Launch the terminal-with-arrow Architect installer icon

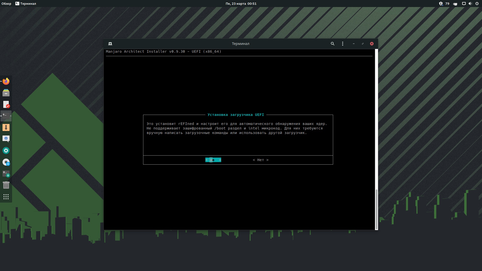click(6, 174)
